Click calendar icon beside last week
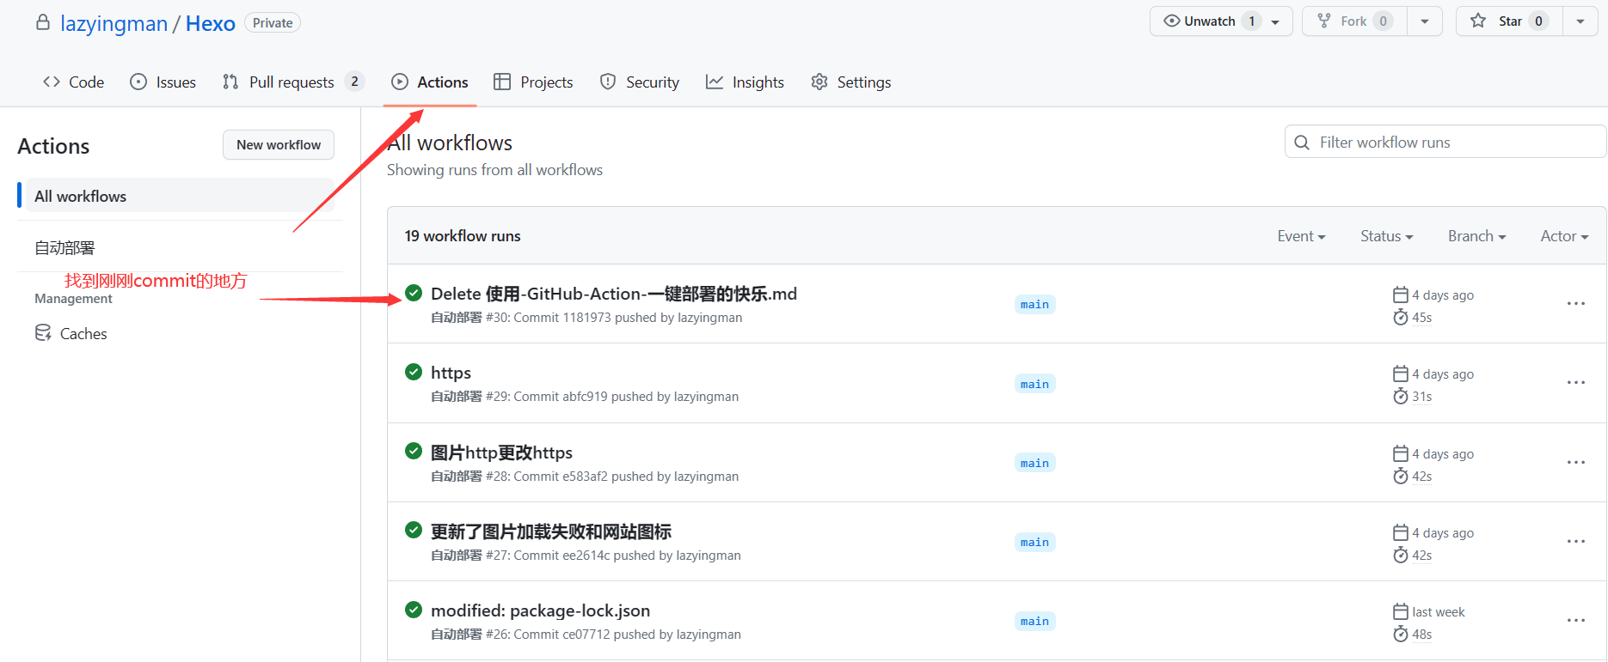Screen dimensions: 1608x662 pyautogui.click(x=1401, y=611)
